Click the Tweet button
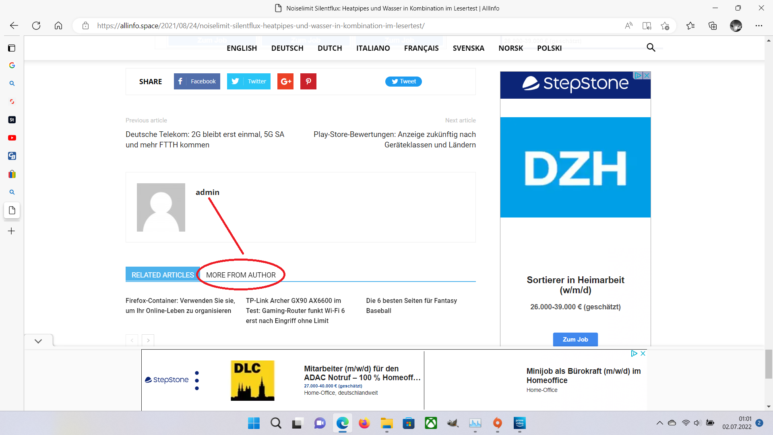This screenshot has width=773, height=435. click(x=403, y=81)
